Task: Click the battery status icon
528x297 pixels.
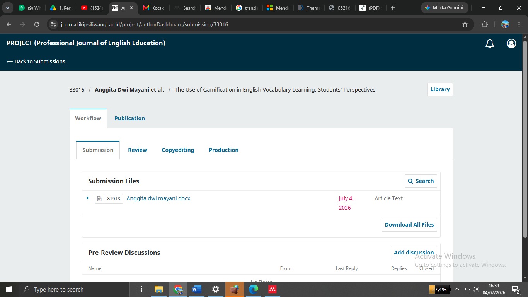Action: [x=467, y=289]
